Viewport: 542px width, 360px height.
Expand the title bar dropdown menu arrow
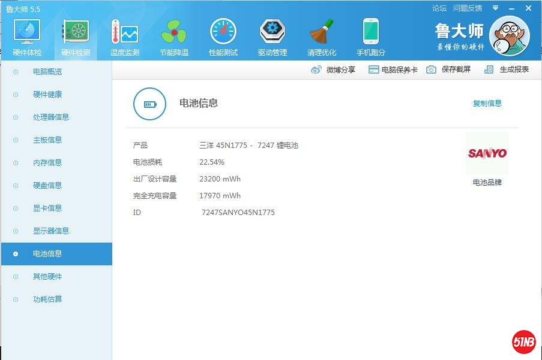point(495,8)
